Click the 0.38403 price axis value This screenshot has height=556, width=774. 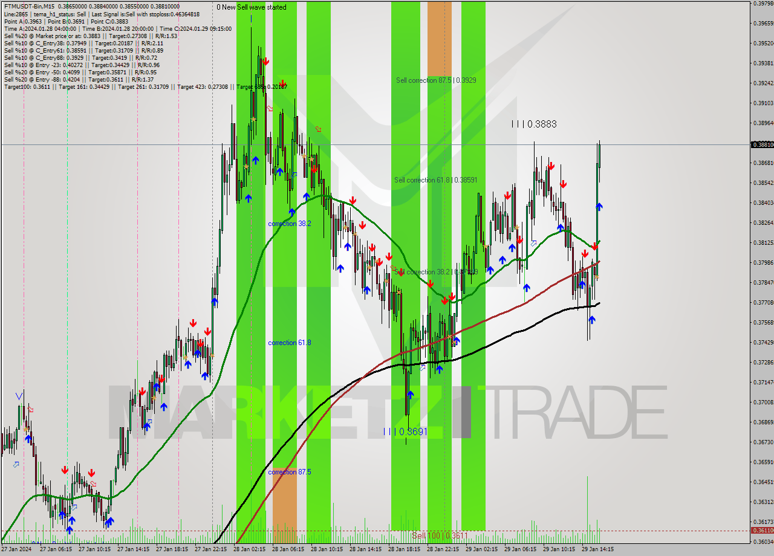(763, 202)
